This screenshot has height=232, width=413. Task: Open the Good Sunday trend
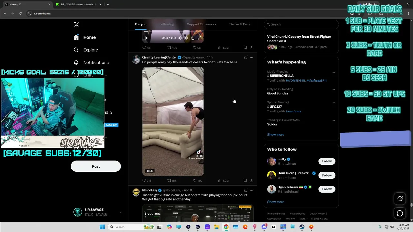coord(278,93)
